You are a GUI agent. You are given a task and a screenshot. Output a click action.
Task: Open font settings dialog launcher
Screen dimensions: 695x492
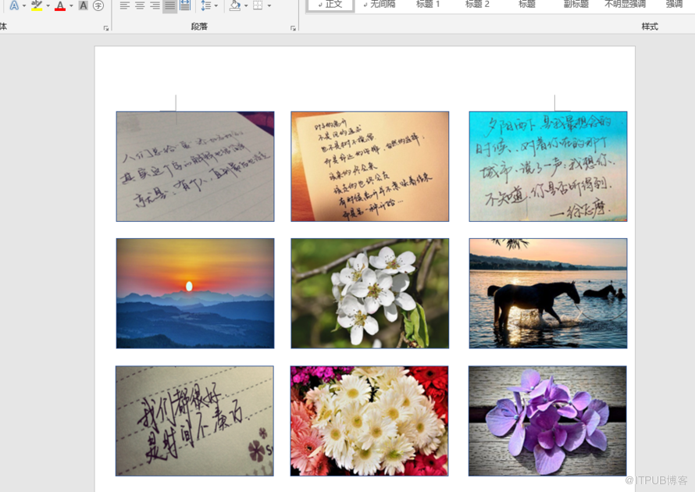point(106,28)
